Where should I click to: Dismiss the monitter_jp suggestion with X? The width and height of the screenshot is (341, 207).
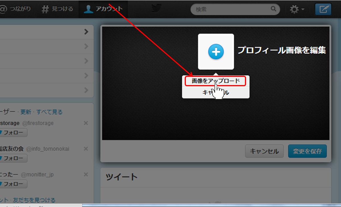pyautogui.click(x=86, y=175)
